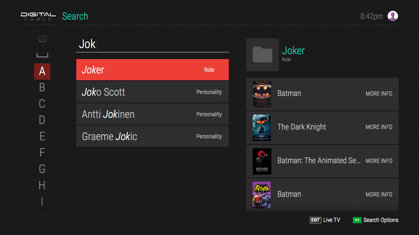Focus the search text field containing Jok
The width and height of the screenshot is (419, 235).
click(152, 44)
